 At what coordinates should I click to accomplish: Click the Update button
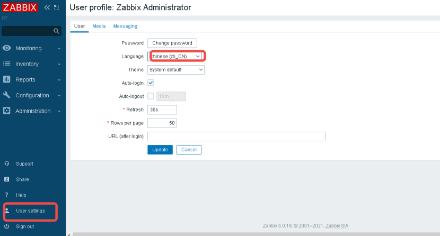tap(160, 150)
